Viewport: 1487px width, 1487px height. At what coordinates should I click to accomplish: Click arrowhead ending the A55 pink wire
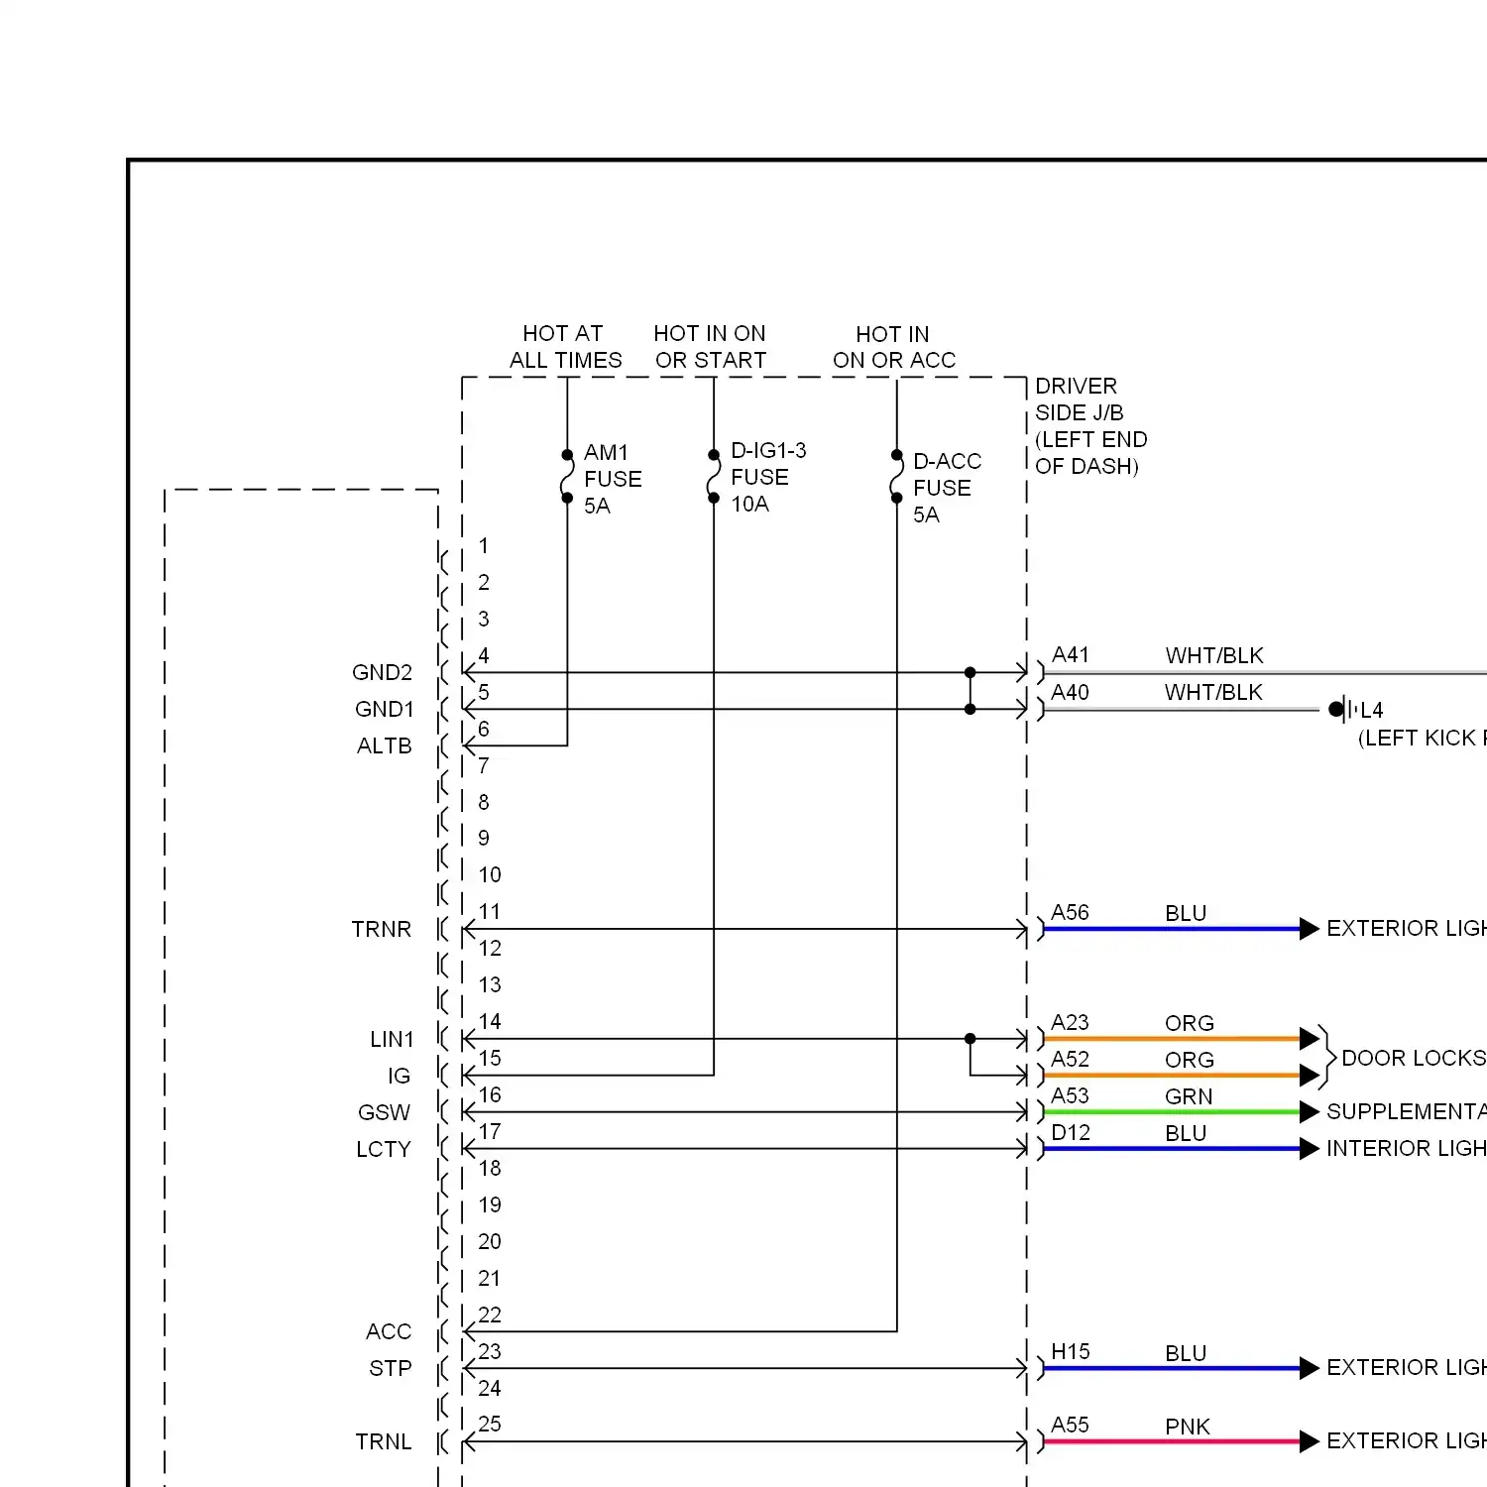1309,1442
